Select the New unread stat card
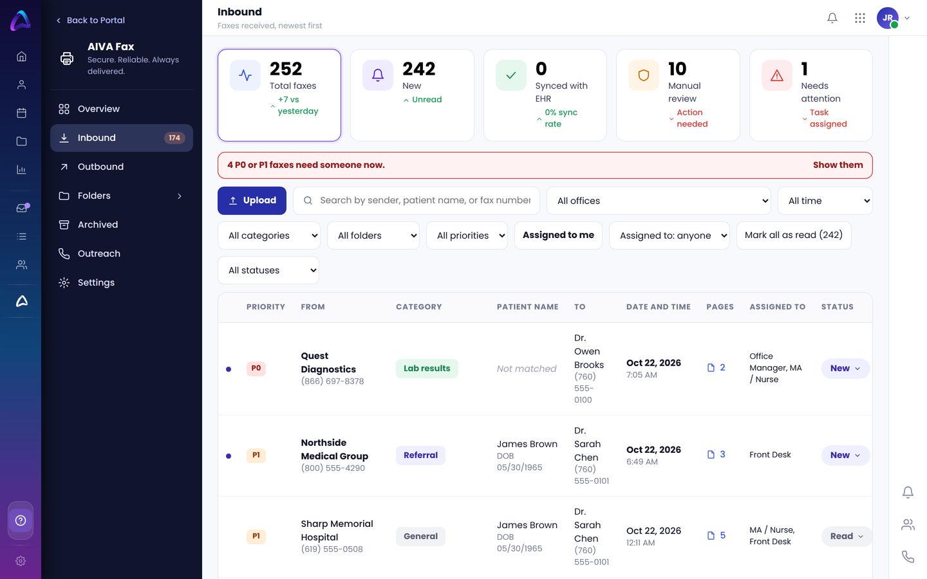Image resolution: width=927 pixels, height=579 pixels. pyautogui.click(x=412, y=95)
